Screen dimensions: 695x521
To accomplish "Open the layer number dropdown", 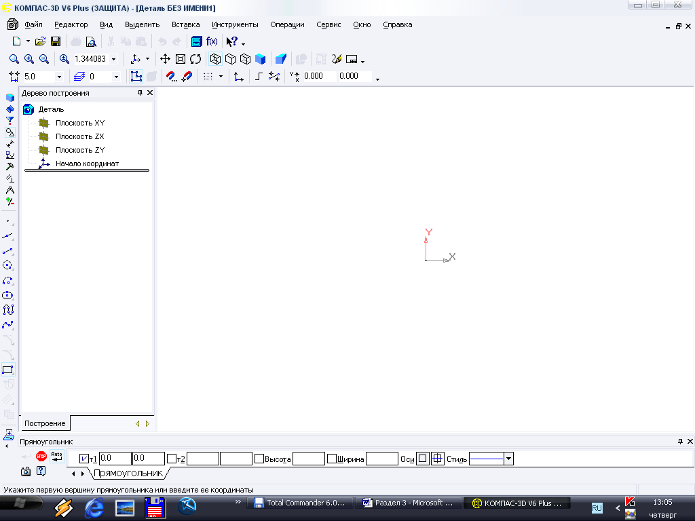I will click(116, 77).
